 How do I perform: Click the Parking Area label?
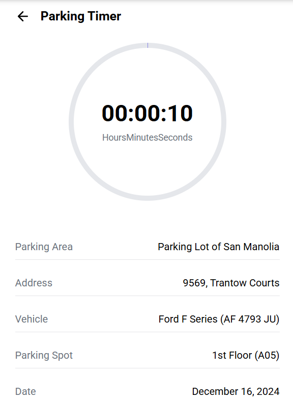point(44,247)
